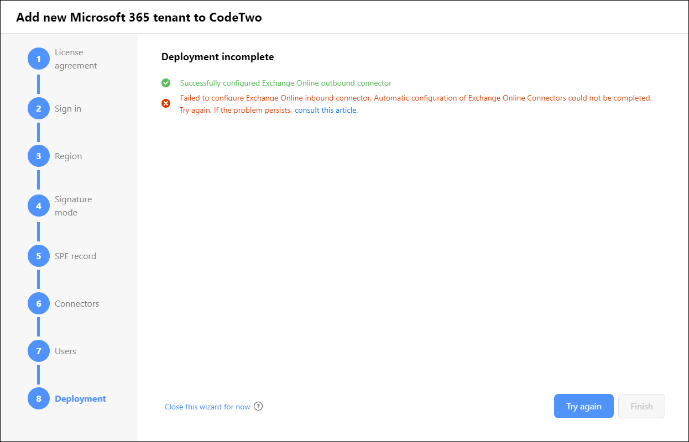Click the help question mark icon

click(258, 406)
